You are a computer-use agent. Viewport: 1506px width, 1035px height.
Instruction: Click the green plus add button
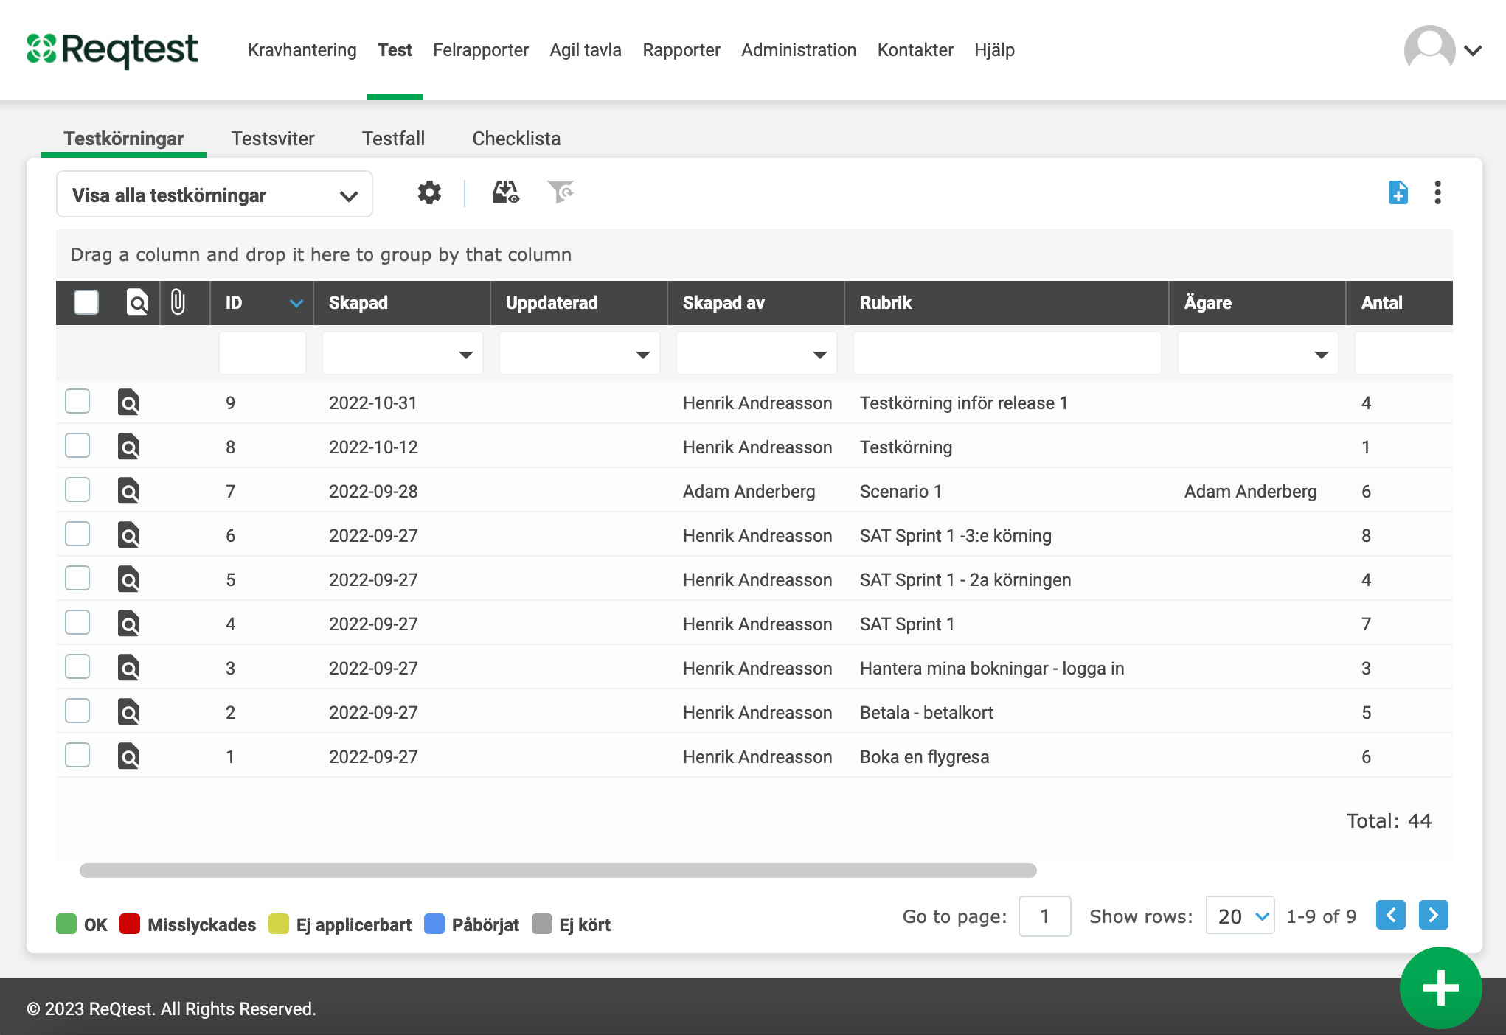pyautogui.click(x=1440, y=988)
